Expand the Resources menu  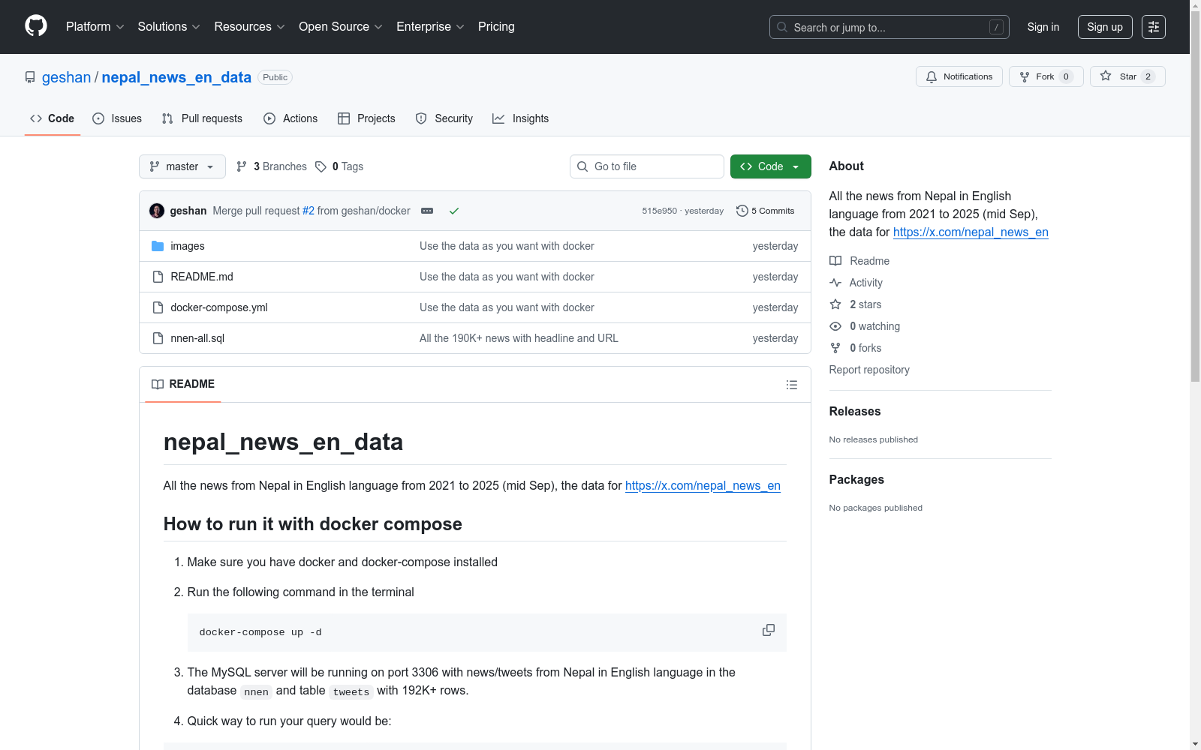pyautogui.click(x=250, y=27)
